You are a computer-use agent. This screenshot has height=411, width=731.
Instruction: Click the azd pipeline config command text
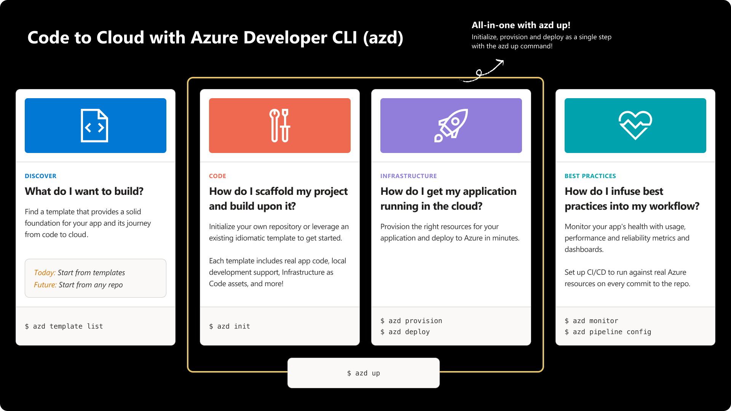click(x=608, y=332)
